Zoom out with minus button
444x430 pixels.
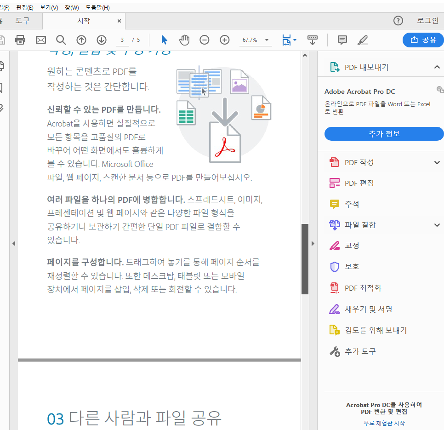coord(205,40)
